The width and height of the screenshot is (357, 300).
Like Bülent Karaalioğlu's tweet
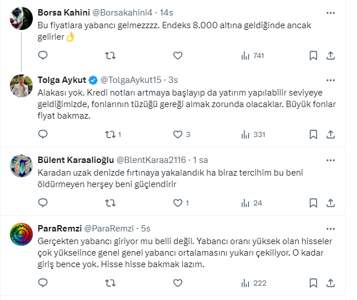coord(178,203)
